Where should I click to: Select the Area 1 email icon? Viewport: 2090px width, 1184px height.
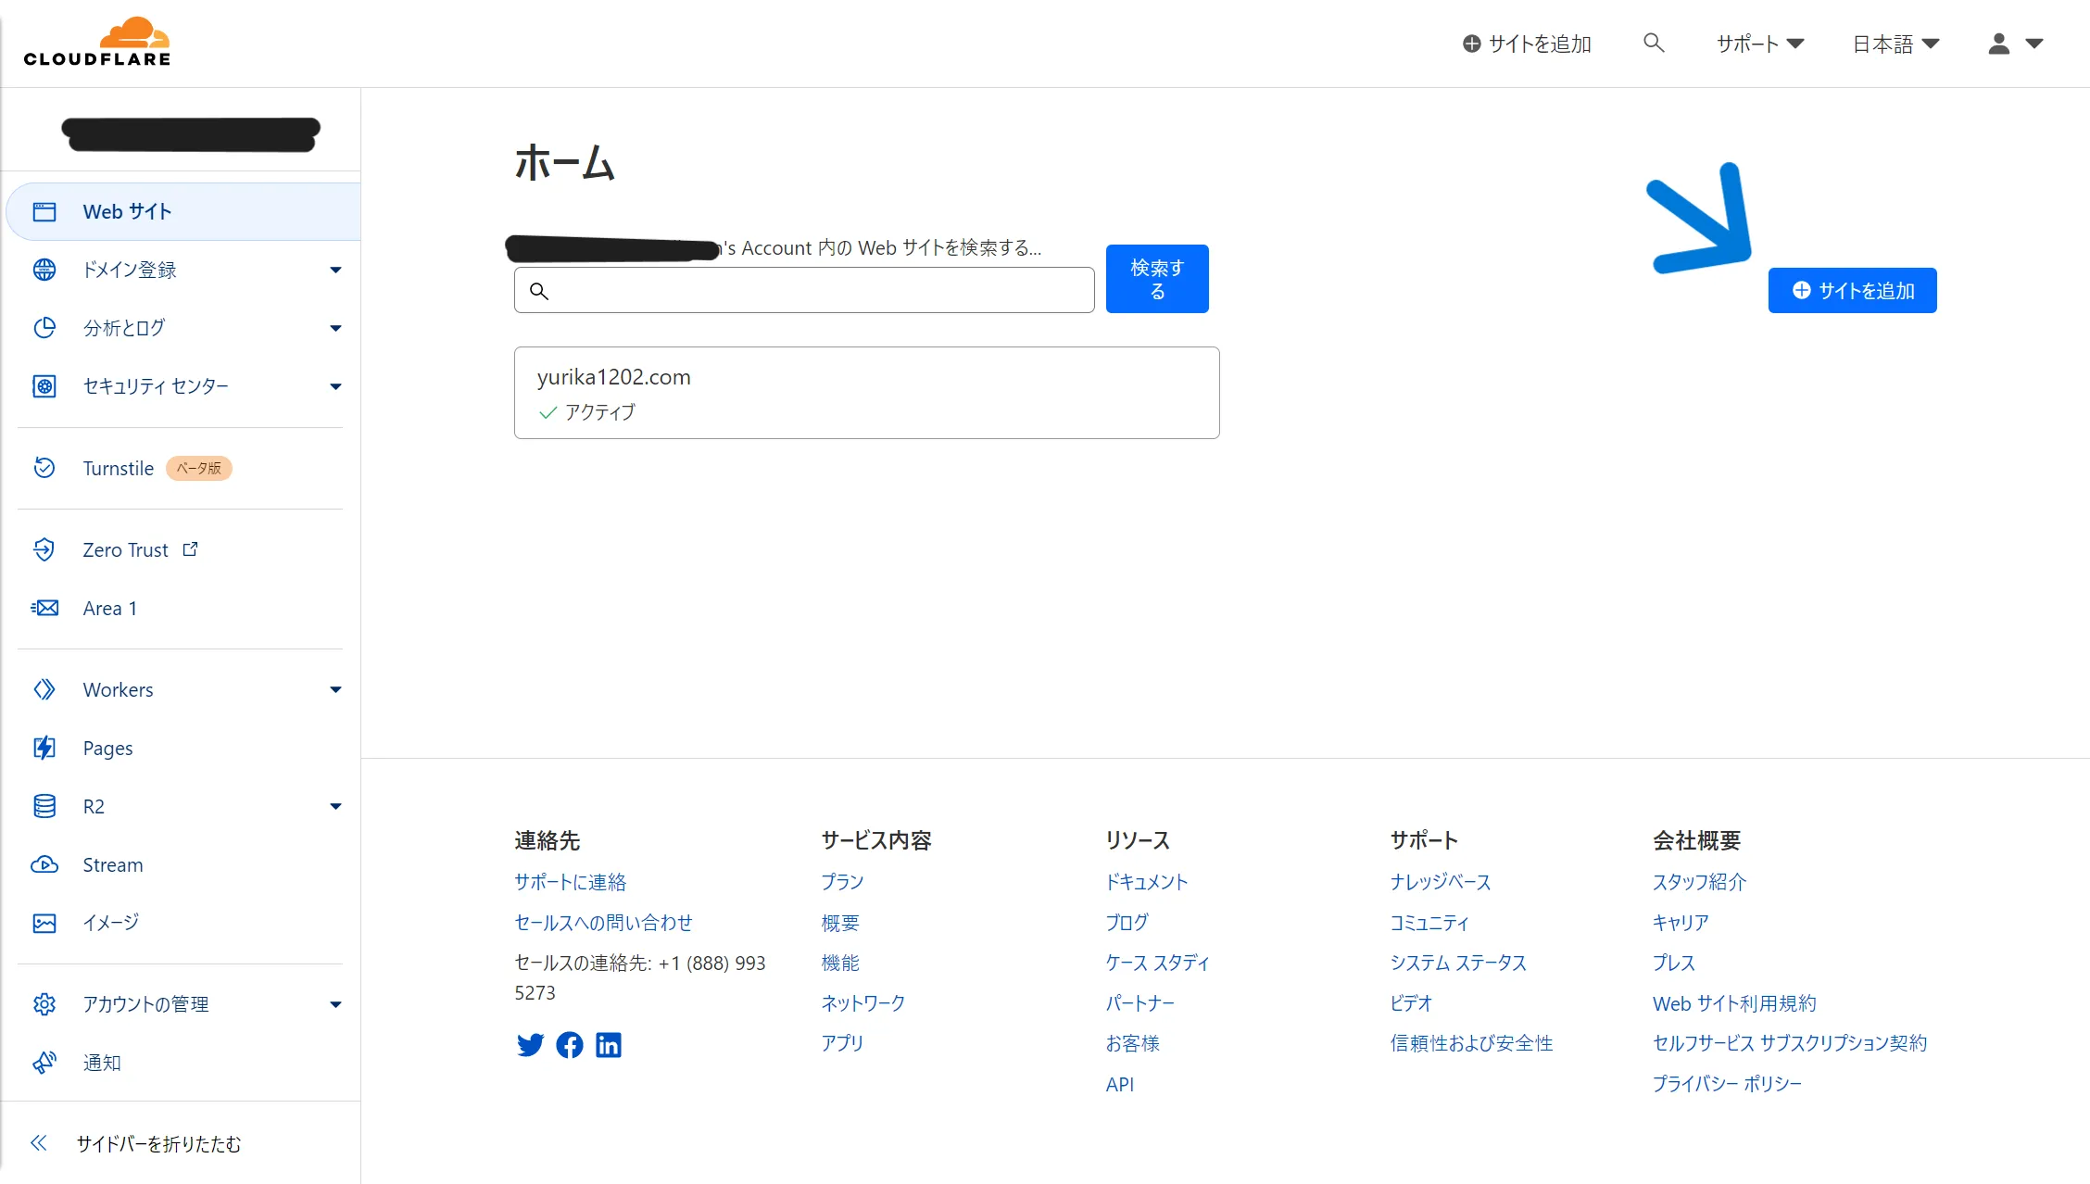tap(45, 608)
